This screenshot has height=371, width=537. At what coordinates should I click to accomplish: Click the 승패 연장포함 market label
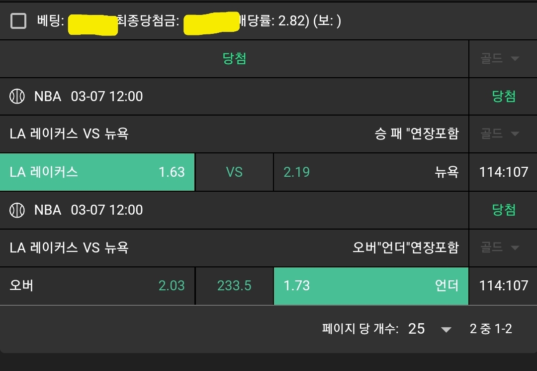tap(416, 133)
